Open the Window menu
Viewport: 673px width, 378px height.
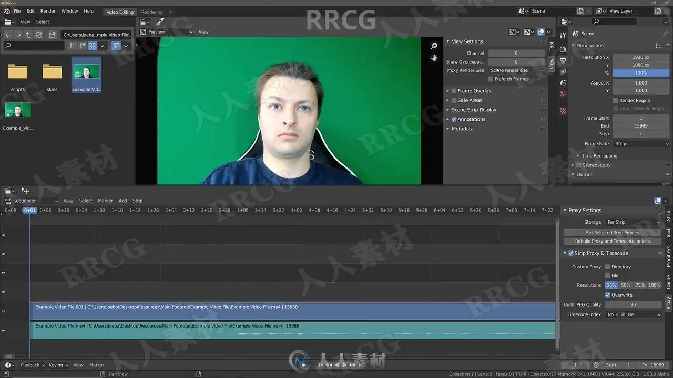coord(69,11)
